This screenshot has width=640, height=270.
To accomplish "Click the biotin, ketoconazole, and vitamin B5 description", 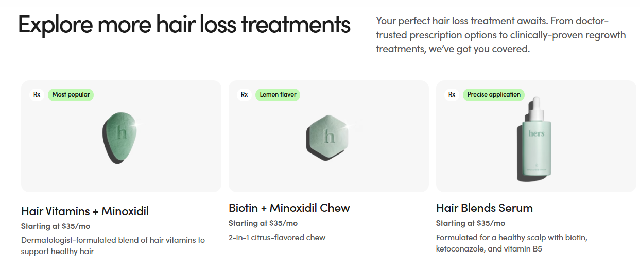I will (x=512, y=243).
